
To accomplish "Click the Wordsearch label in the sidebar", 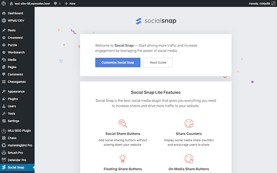I will [x=16, y=53].
